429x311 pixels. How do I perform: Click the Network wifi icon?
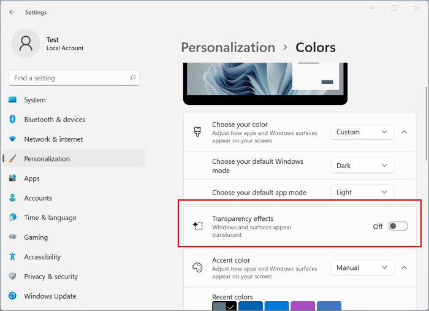13,139
